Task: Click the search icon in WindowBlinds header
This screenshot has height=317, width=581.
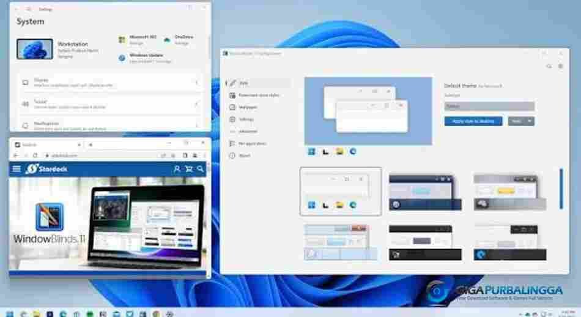Action: click(x=549, y=66)
